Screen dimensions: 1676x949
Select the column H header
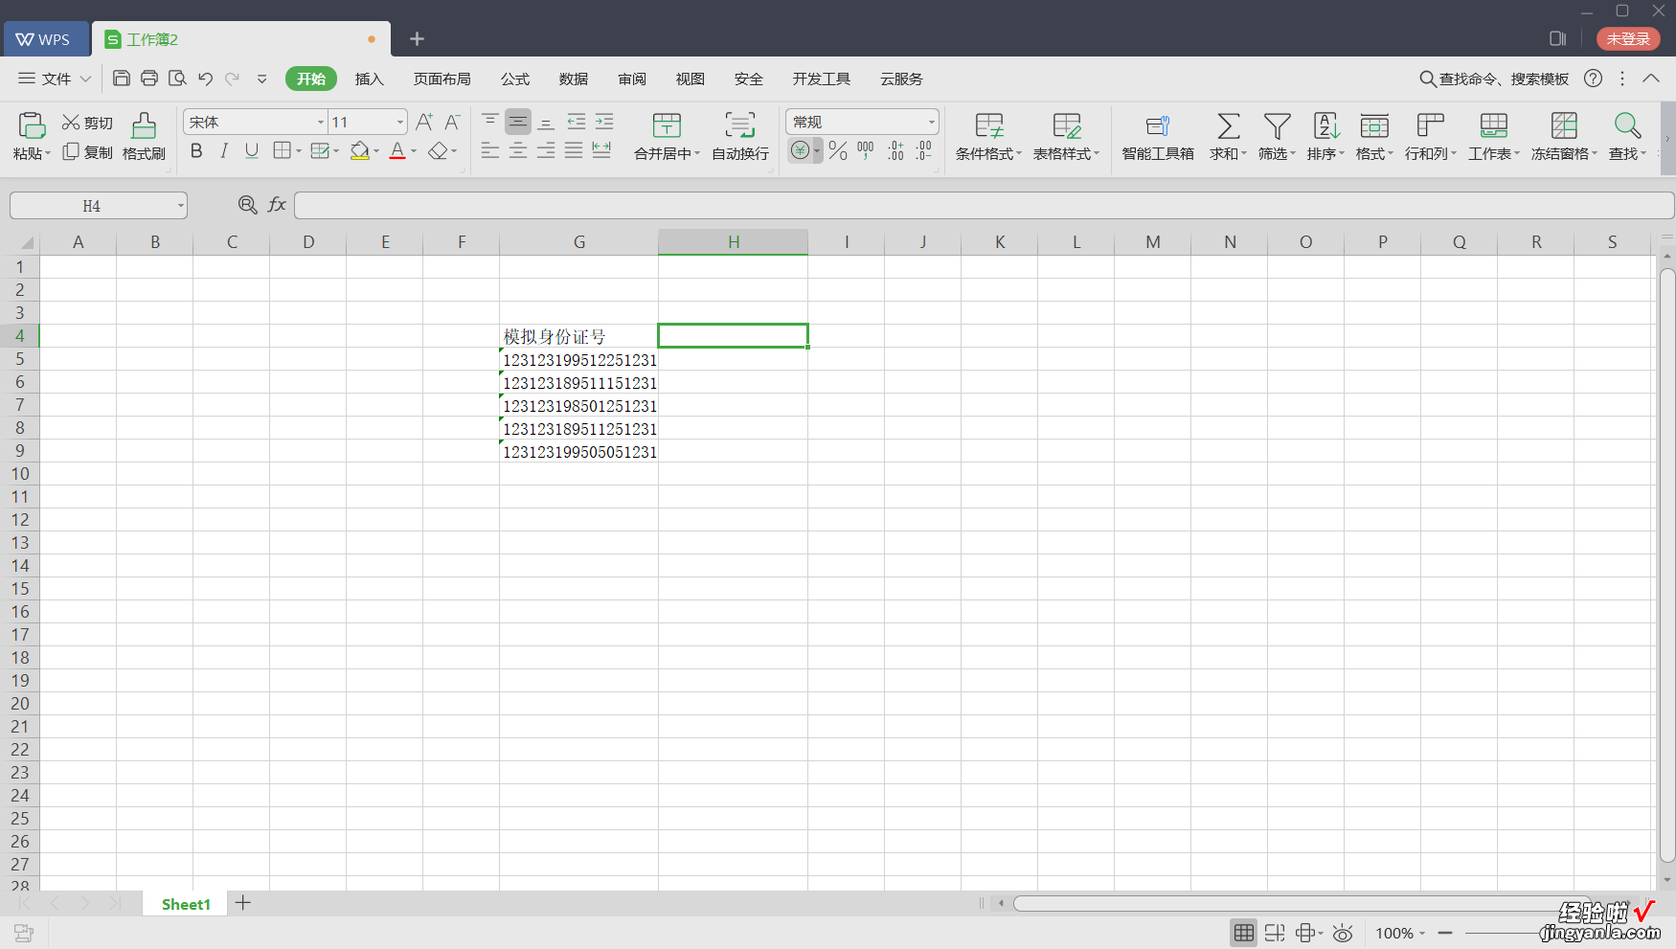734,242
